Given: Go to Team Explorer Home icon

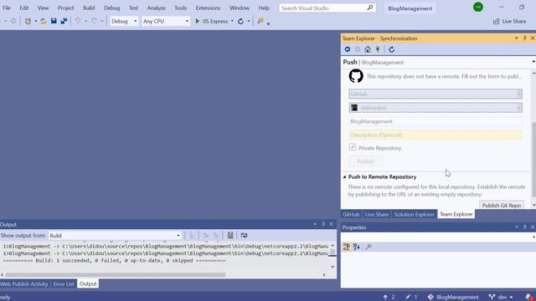Looking at the screenshot, I should tap(368, 49).
